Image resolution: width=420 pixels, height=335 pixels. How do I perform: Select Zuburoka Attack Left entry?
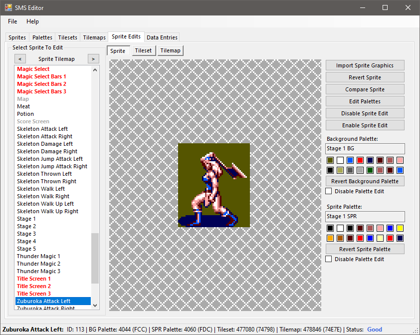point(53,301)
